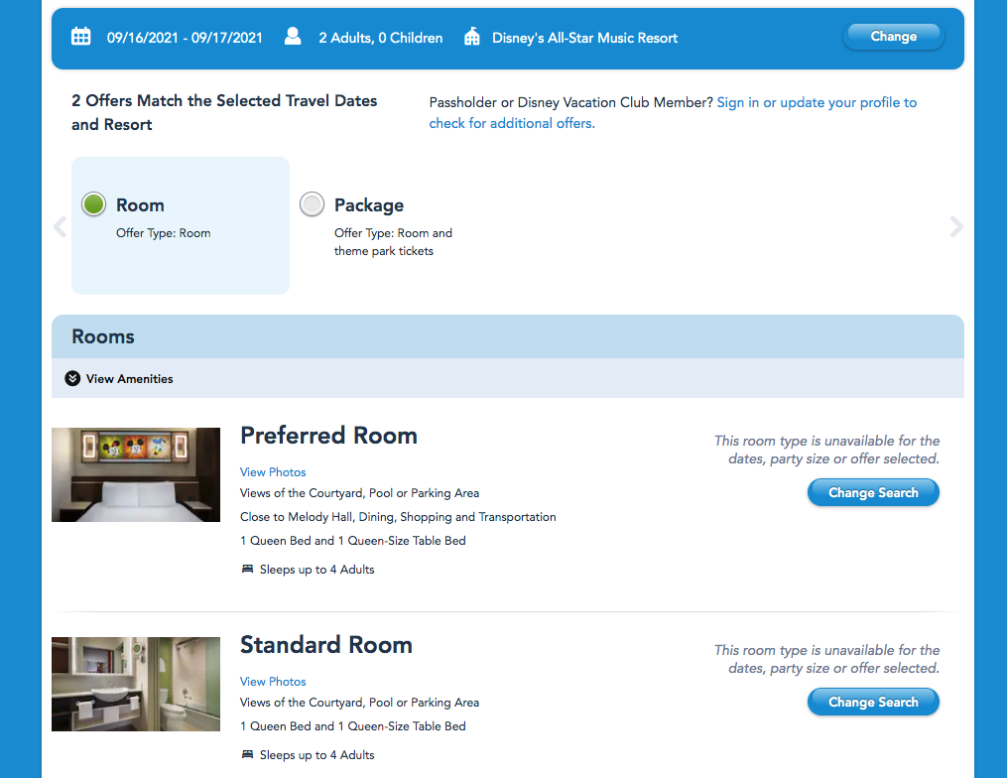Click the bed icon under Preferred Room
Screen dimensions: 1007x778
(x=247, y=570)
